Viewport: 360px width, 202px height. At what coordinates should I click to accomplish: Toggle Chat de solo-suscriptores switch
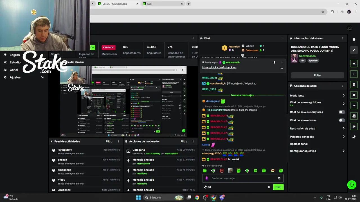[342, 112]
